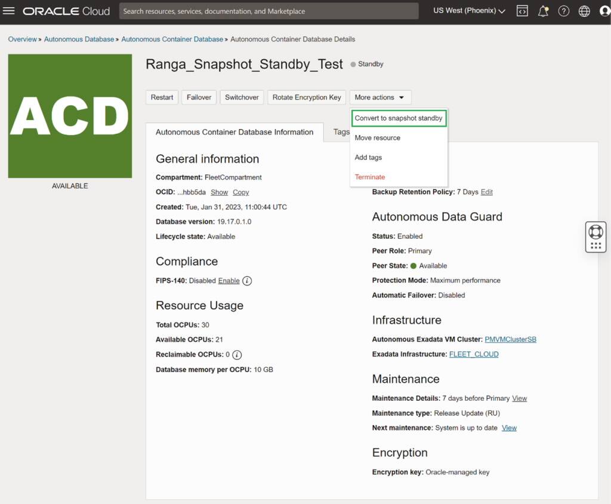
Task: Open the user profile avatar menu
Action: click(x=604, y=10)
